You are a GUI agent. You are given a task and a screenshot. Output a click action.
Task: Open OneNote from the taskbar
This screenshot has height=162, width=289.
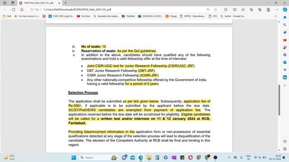tap(174, 157)
